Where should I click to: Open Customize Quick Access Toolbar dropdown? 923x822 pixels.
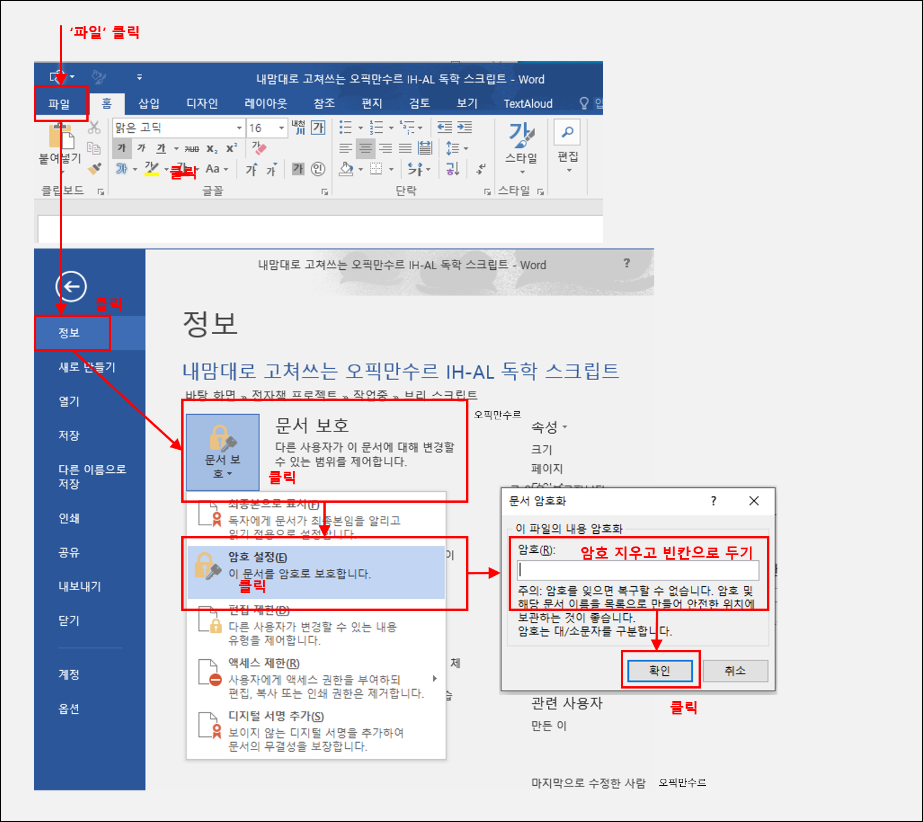(139, 77)
